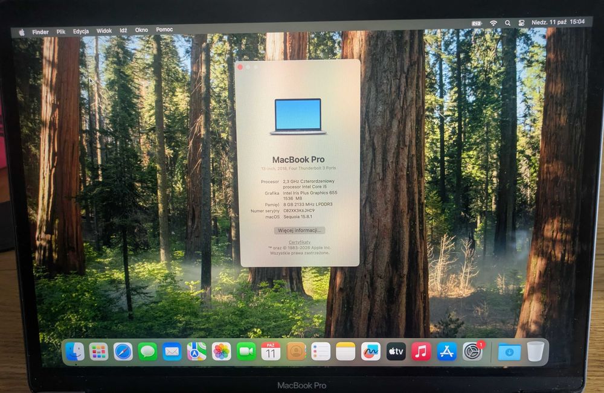The height and width of the screenshot is (393, 604).
Task: Click the date and time Niedz. 11 paź 15:04
Action: point(557,22)
